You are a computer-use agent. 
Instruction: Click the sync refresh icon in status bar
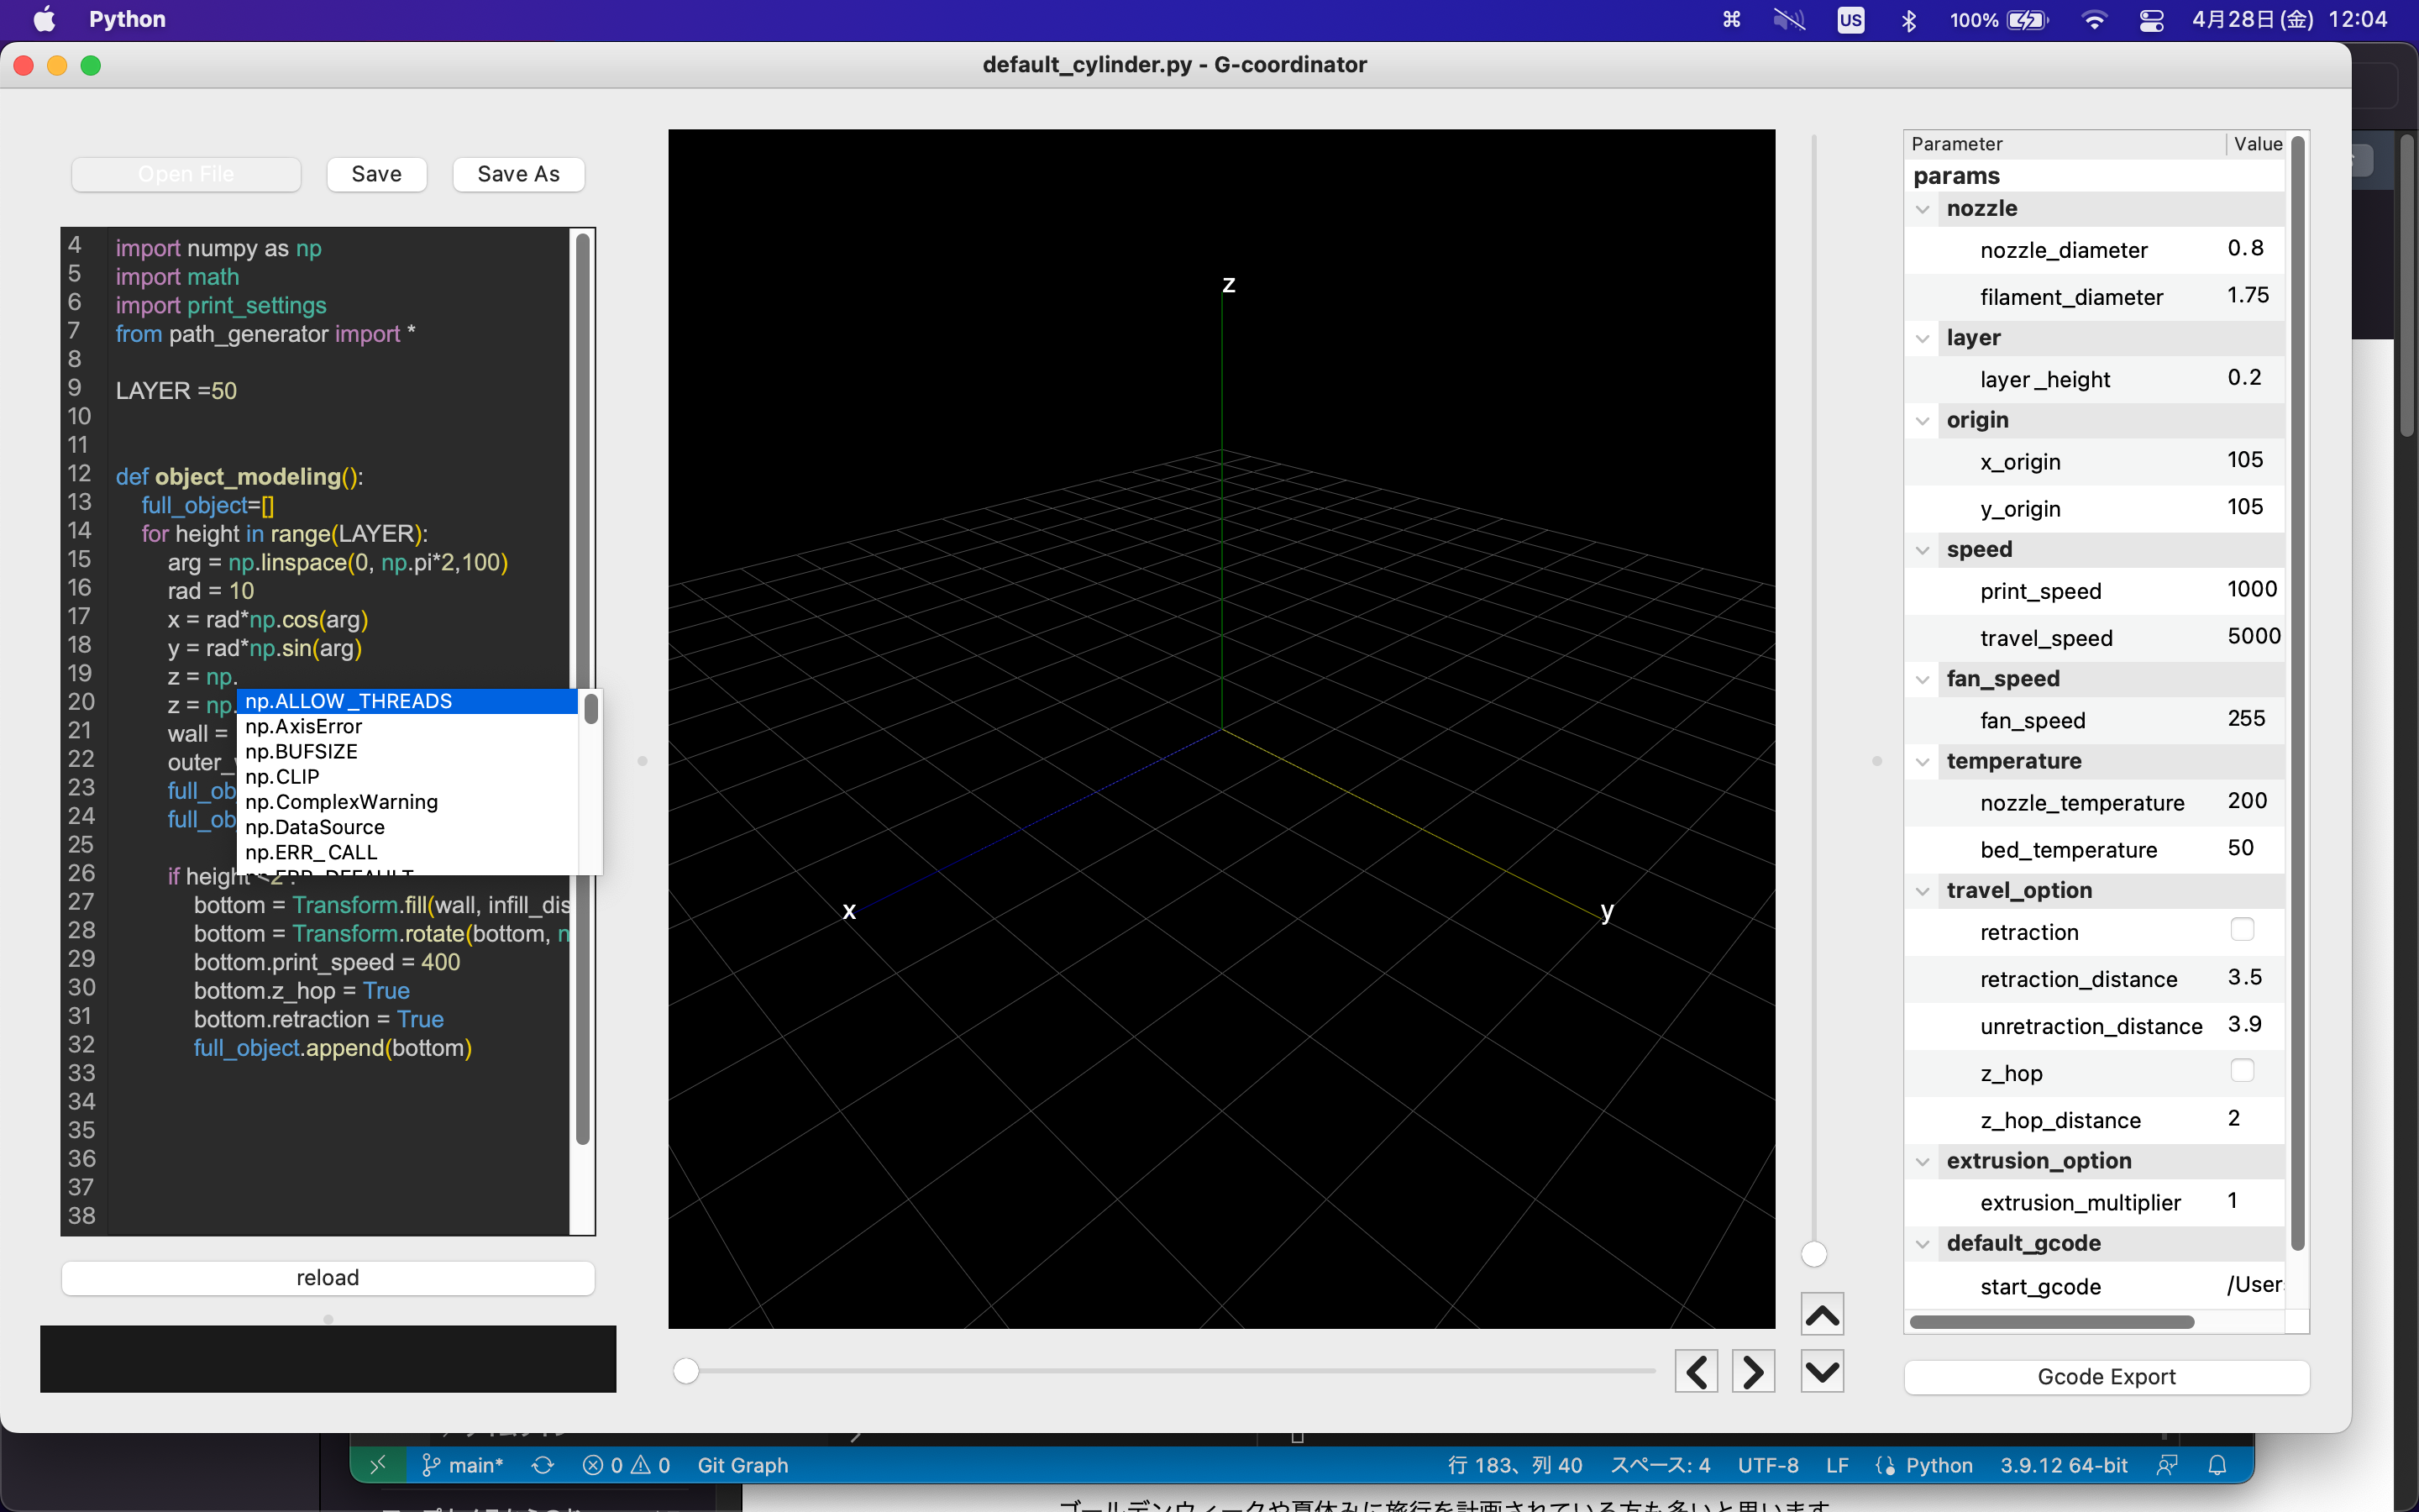[543, 1465]
